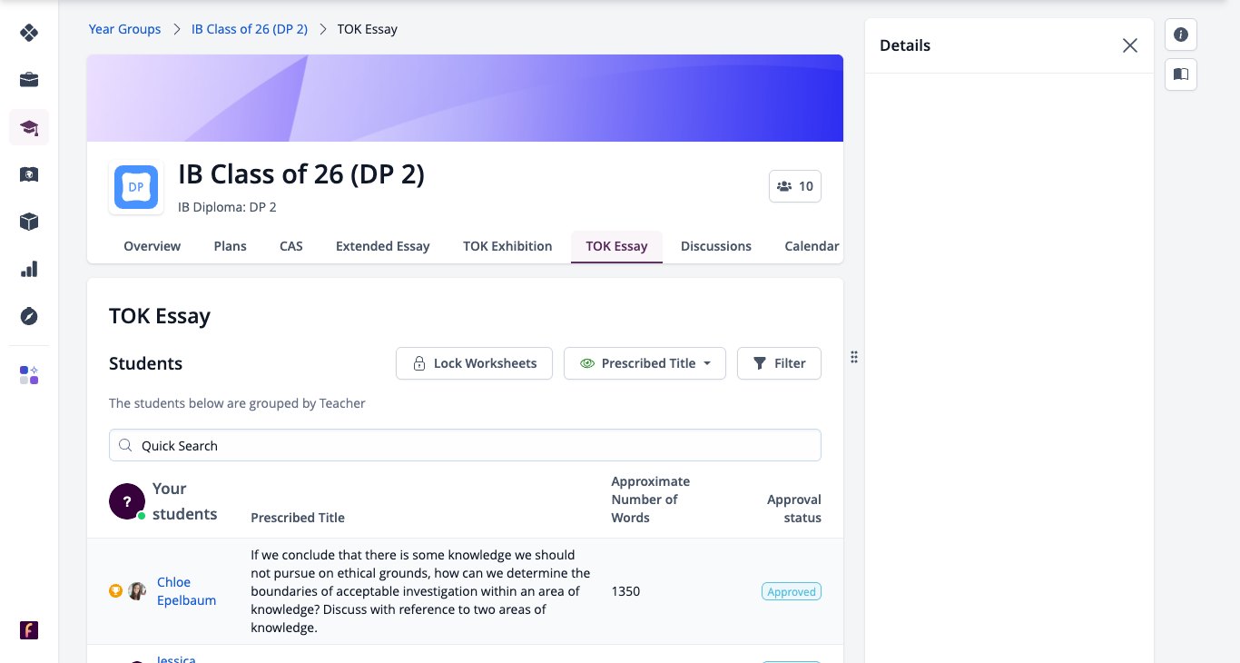This screenshot has width=1240, height=663.
Task: Switch to the TOK Exhibition tab
Action: (x=507, y=246)
